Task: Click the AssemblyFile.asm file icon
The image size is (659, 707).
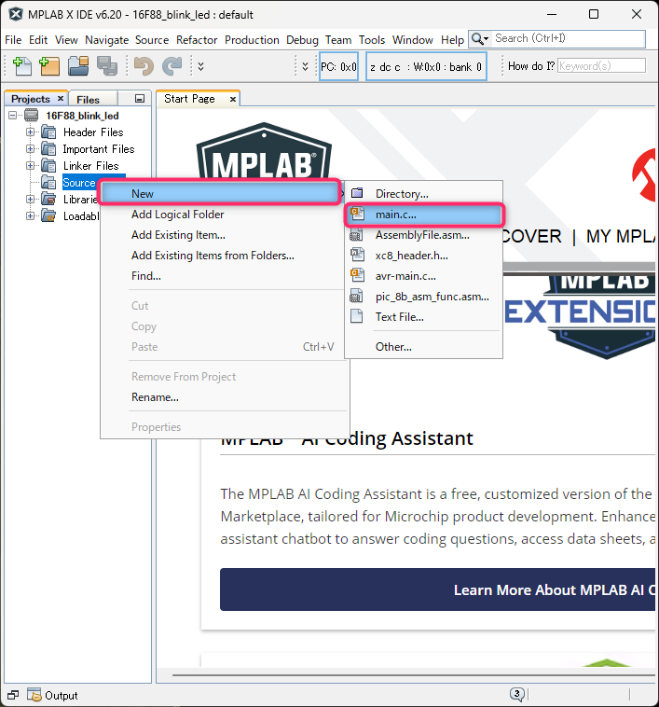Action: pos(356,234)
